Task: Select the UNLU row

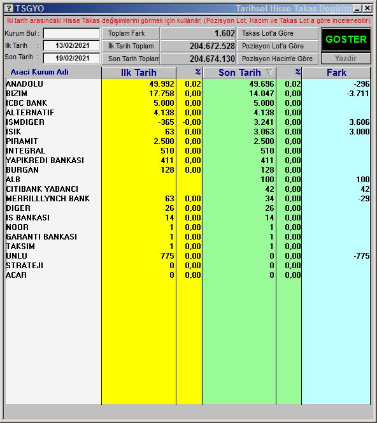Action: click(x=188, y=256)
